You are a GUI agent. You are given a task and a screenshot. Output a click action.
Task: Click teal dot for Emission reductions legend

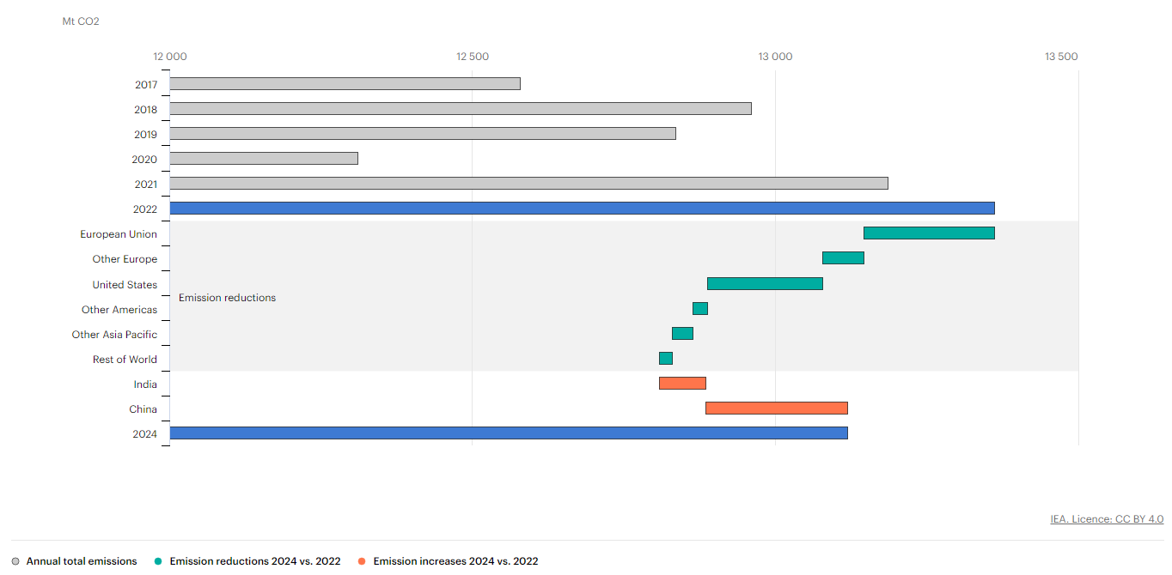pos(159,561)
